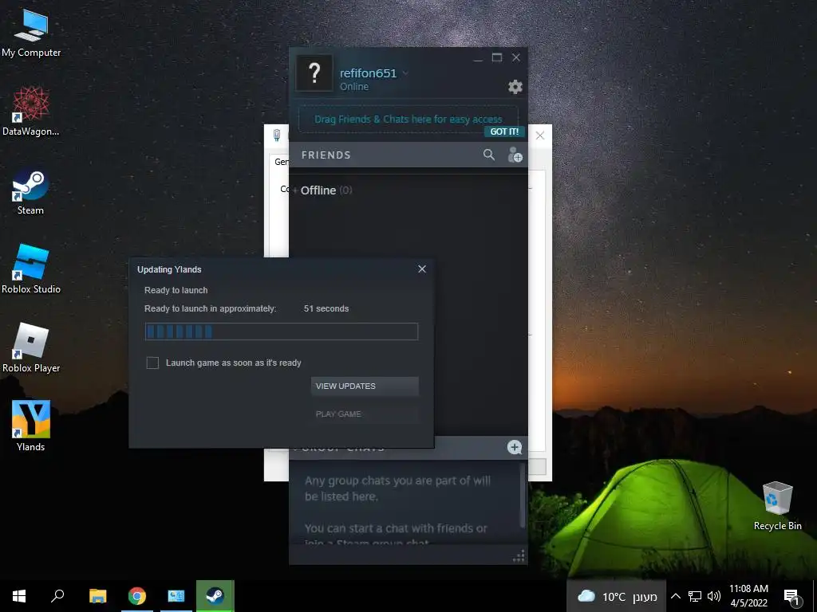Screen dimensions: 817x612
Task: Click the PLAY GAME button
Action: tap(365, 414)
